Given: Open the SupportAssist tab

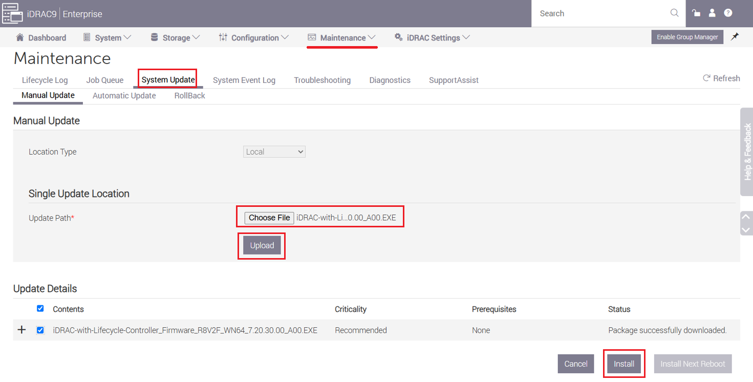Looking at the screenshot, I should 454,80.
